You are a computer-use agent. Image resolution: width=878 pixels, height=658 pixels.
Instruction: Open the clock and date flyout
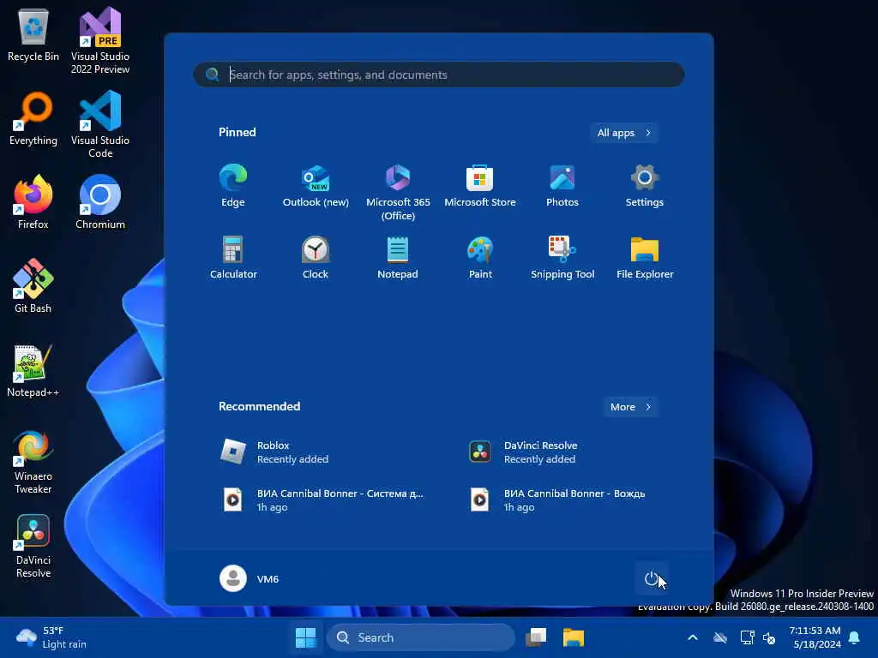pyautogui.click(x=815, y=637)
